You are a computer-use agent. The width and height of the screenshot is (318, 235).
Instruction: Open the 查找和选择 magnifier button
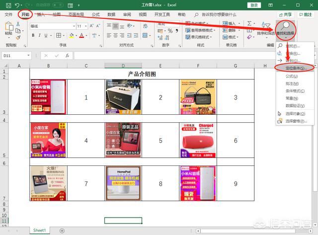(286, 28)
